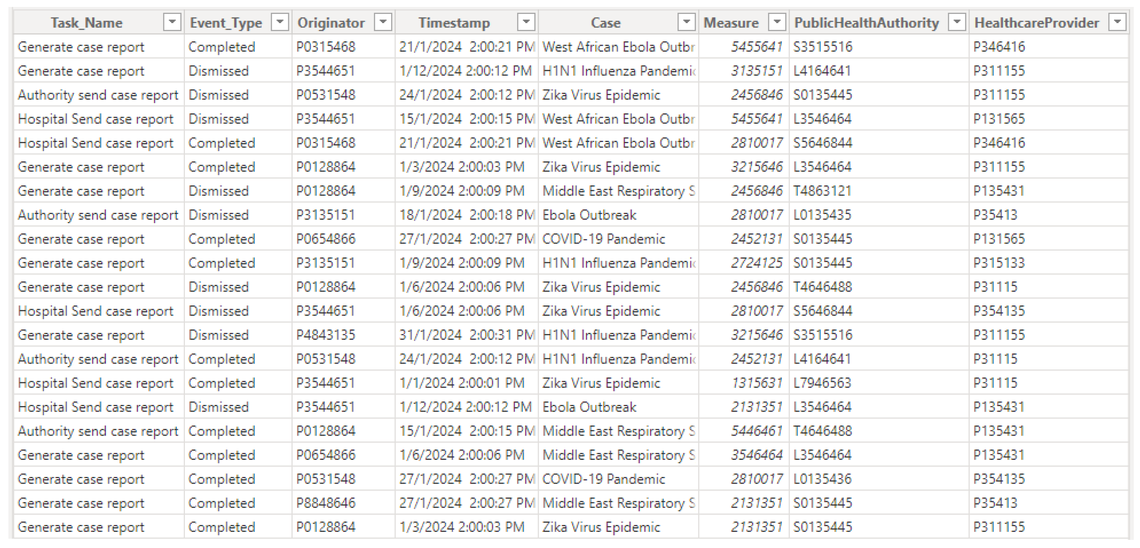Image resolution: width=1140 pixels, height=548 pixels.
Task: Expand the Measure column filter arrow
Action: click(x=777, y=22)
